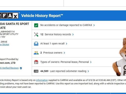Open At least 1 open recall link

tap(52, 44)
